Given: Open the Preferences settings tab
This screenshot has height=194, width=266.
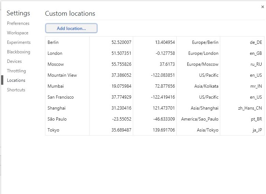Looking at the screenshot, I should pyautogui.click(x=18, y=23).
